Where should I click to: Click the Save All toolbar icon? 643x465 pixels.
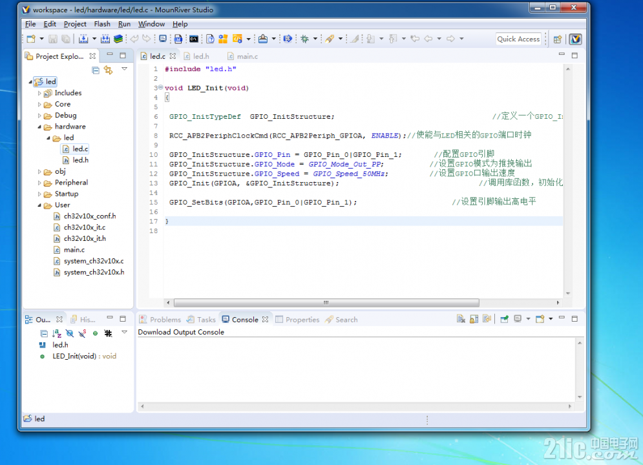pos(66,39)
